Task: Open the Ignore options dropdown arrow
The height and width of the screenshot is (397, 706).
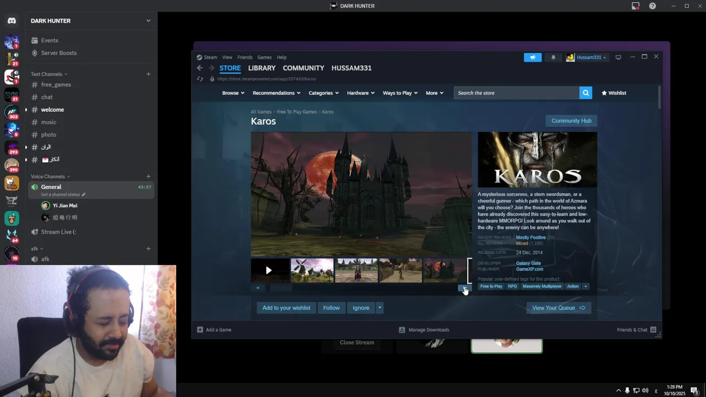Action: point(379,308)
